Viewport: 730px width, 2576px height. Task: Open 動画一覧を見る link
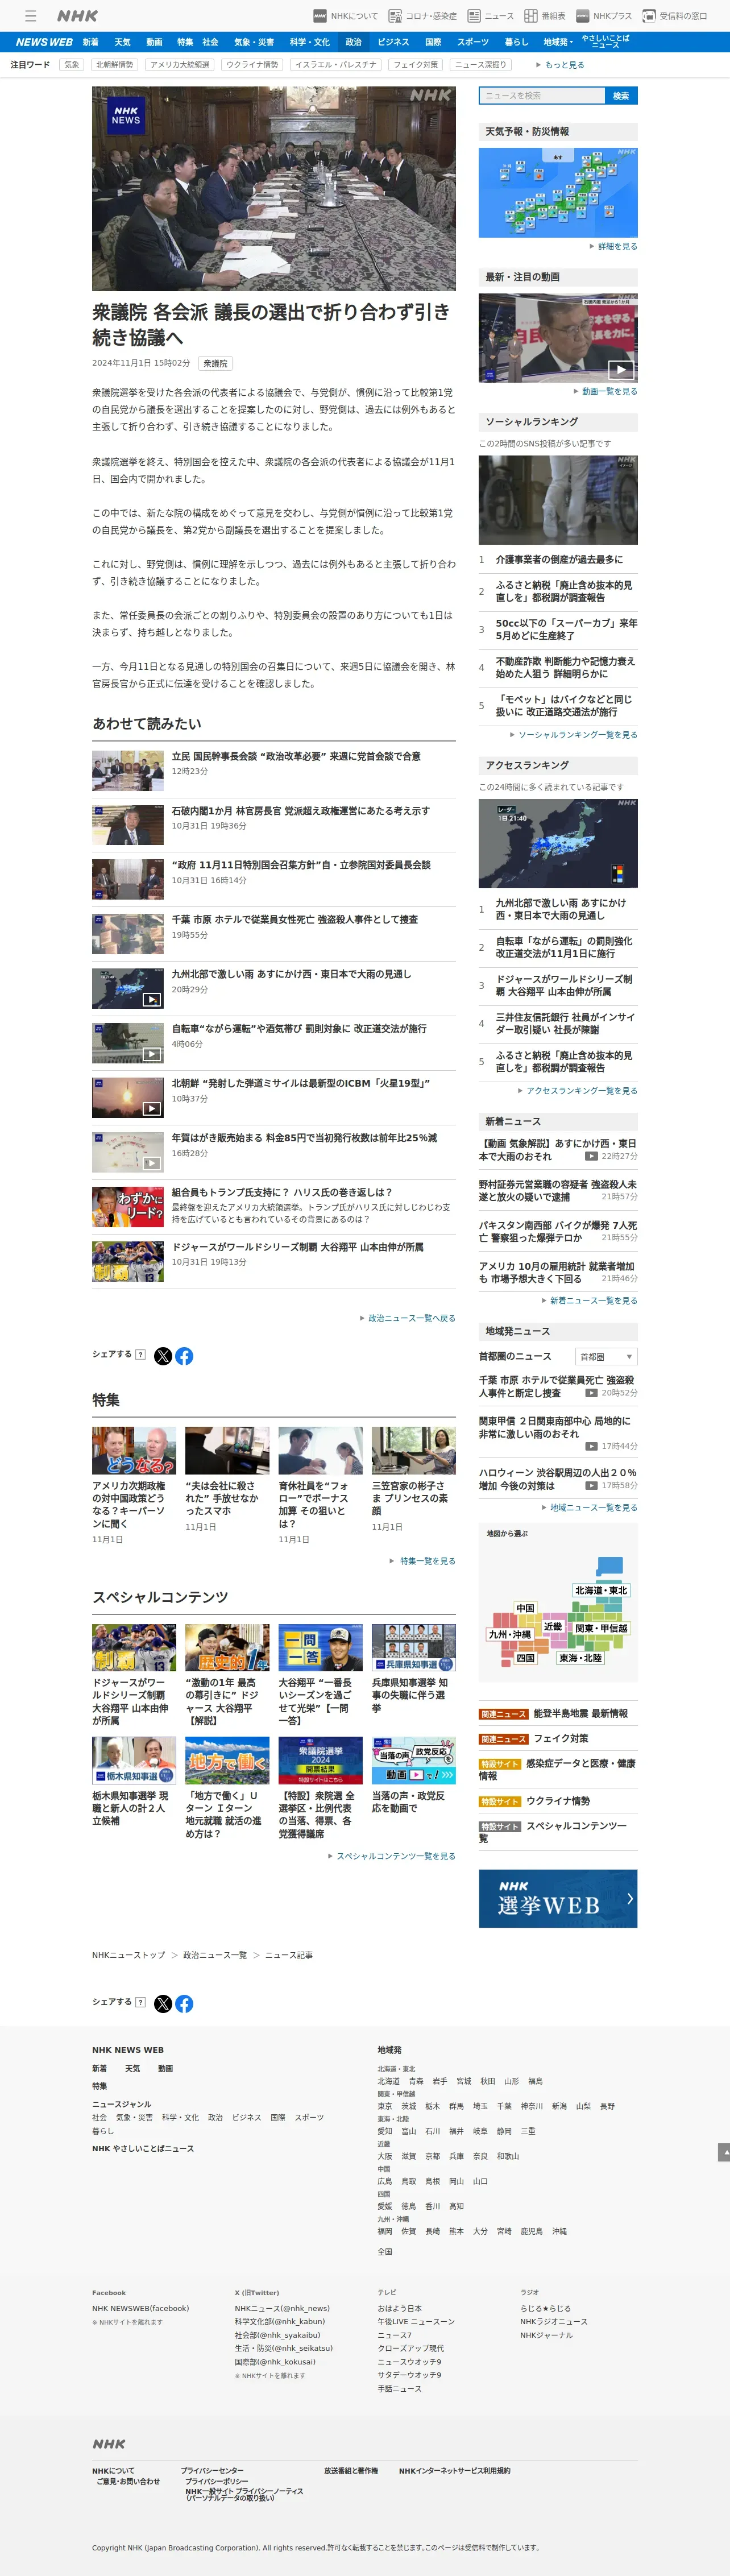point(606,392)
